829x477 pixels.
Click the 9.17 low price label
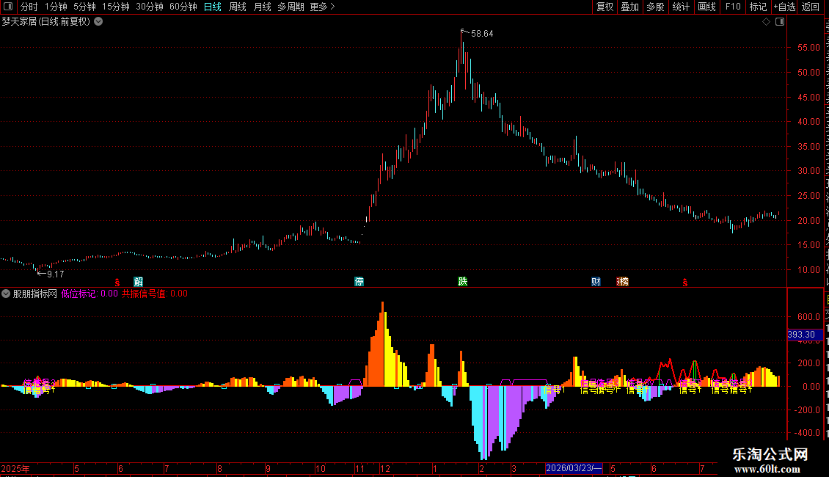click(55, 274)
